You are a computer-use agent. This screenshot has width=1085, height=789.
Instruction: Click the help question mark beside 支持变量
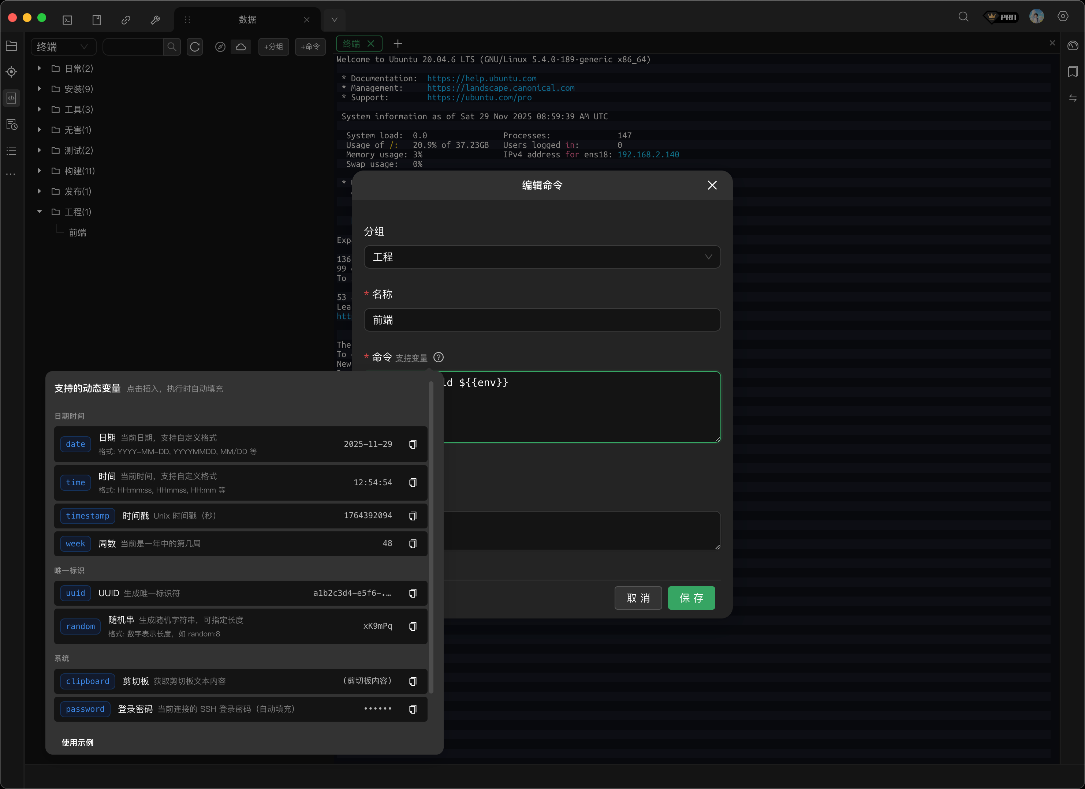pyautogui.click(x=438, y=357)
